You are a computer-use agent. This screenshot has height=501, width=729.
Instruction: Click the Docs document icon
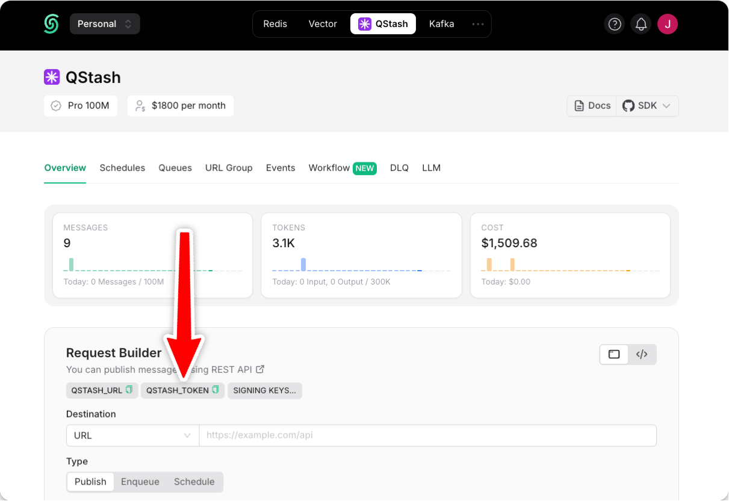[579, 106]
